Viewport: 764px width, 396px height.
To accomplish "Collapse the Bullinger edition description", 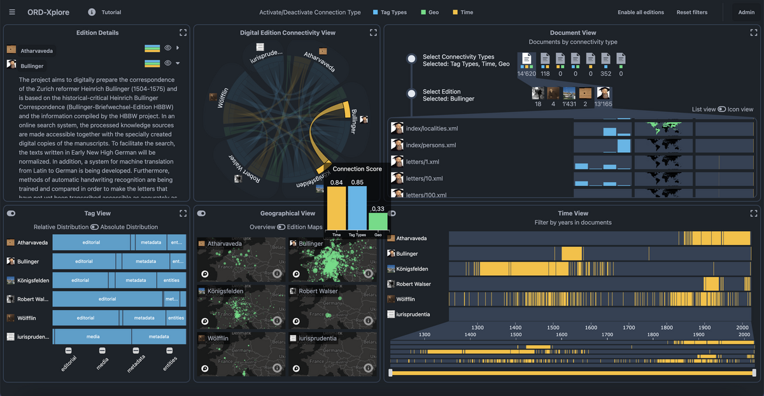I will point(178,63).
